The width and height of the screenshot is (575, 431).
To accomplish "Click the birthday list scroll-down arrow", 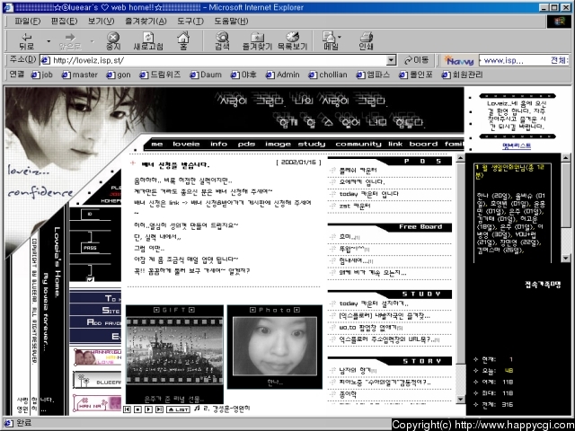I will coord(565,259).
